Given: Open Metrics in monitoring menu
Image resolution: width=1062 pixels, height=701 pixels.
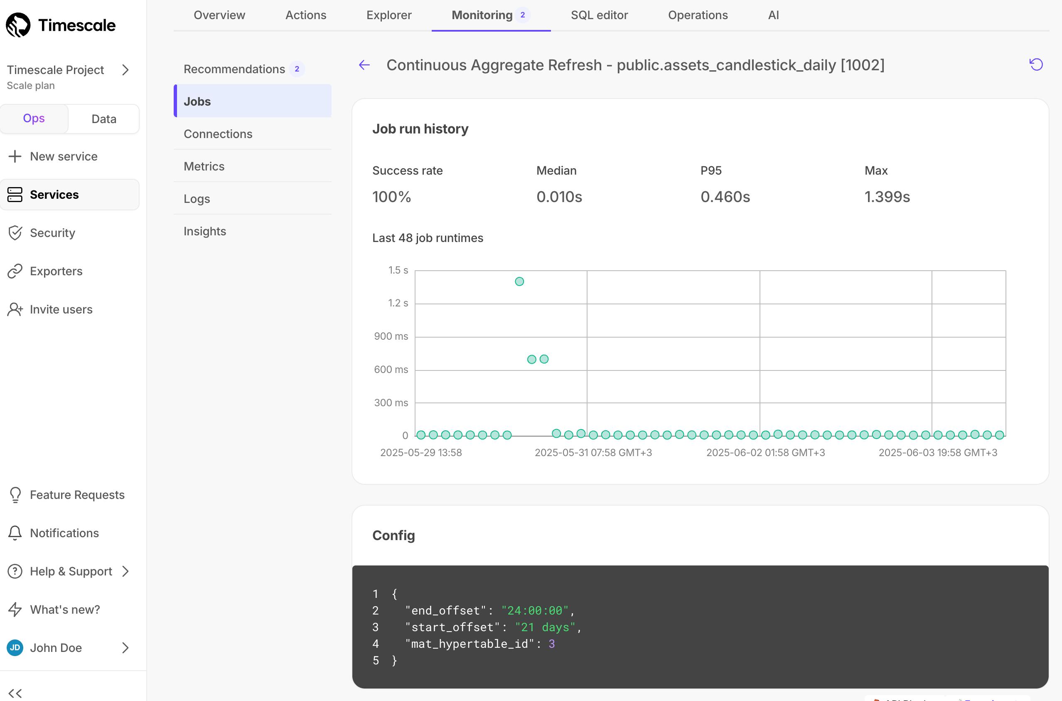Looking at the screenshot, I should tap(253, 166).
